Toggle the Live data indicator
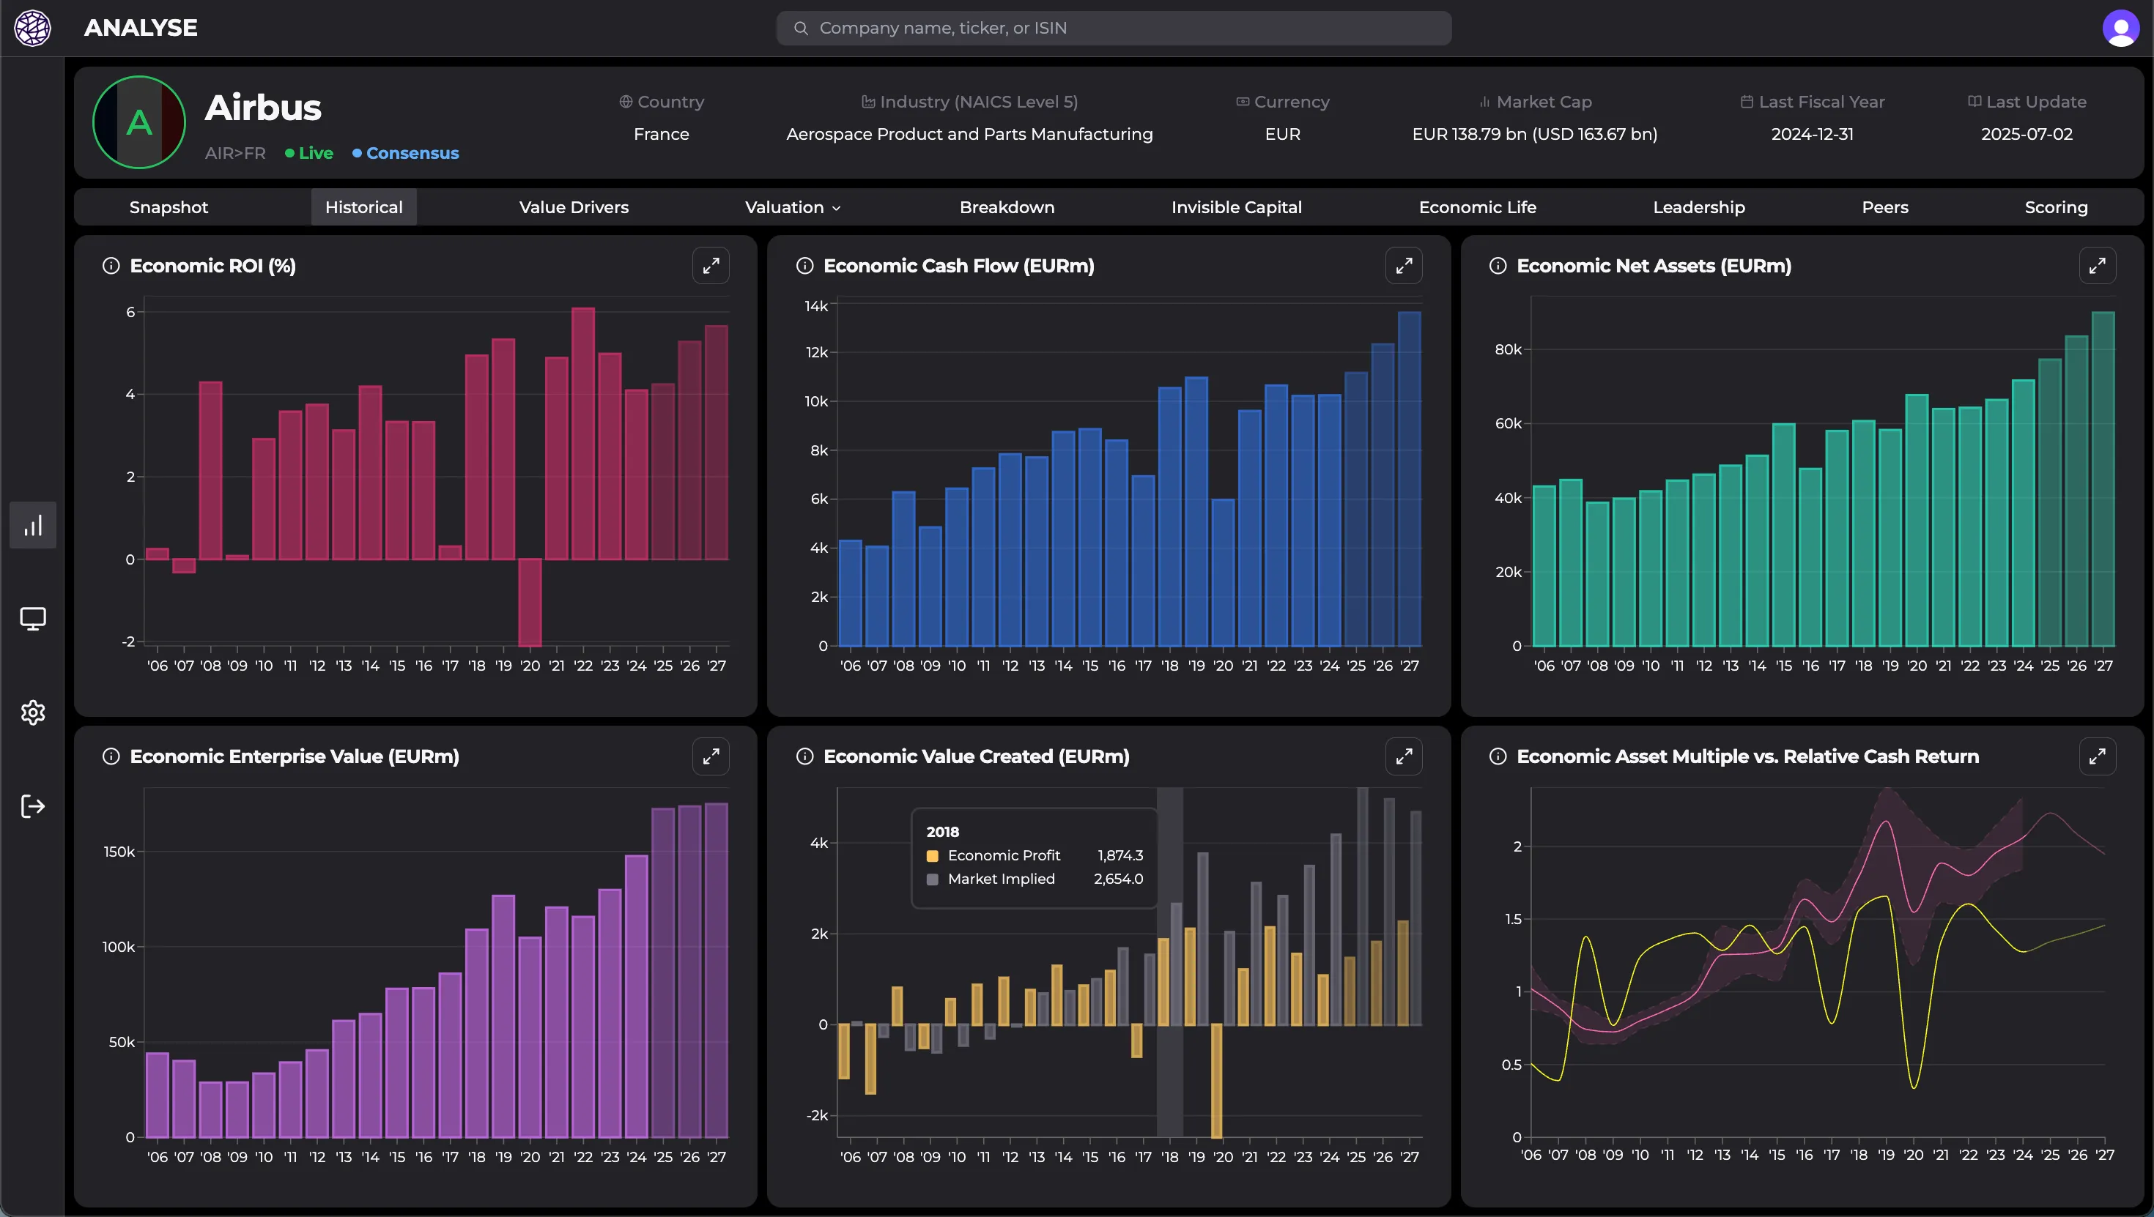The image size is (2154, 1217). [x=308, y=153]
